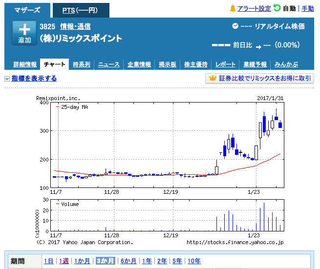Open the 詳細情報 tab
The height and width of the screenshot is (269, 320).
[x=25, y=64]
